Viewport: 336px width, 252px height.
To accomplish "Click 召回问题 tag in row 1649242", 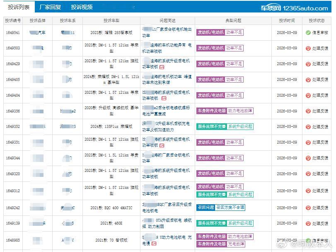I will click(x=206, y=207).
